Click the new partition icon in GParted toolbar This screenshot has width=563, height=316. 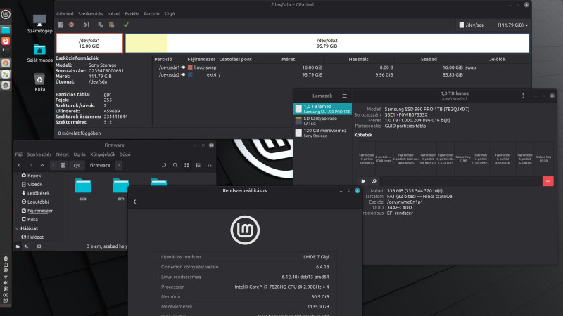tap(61, 25)
